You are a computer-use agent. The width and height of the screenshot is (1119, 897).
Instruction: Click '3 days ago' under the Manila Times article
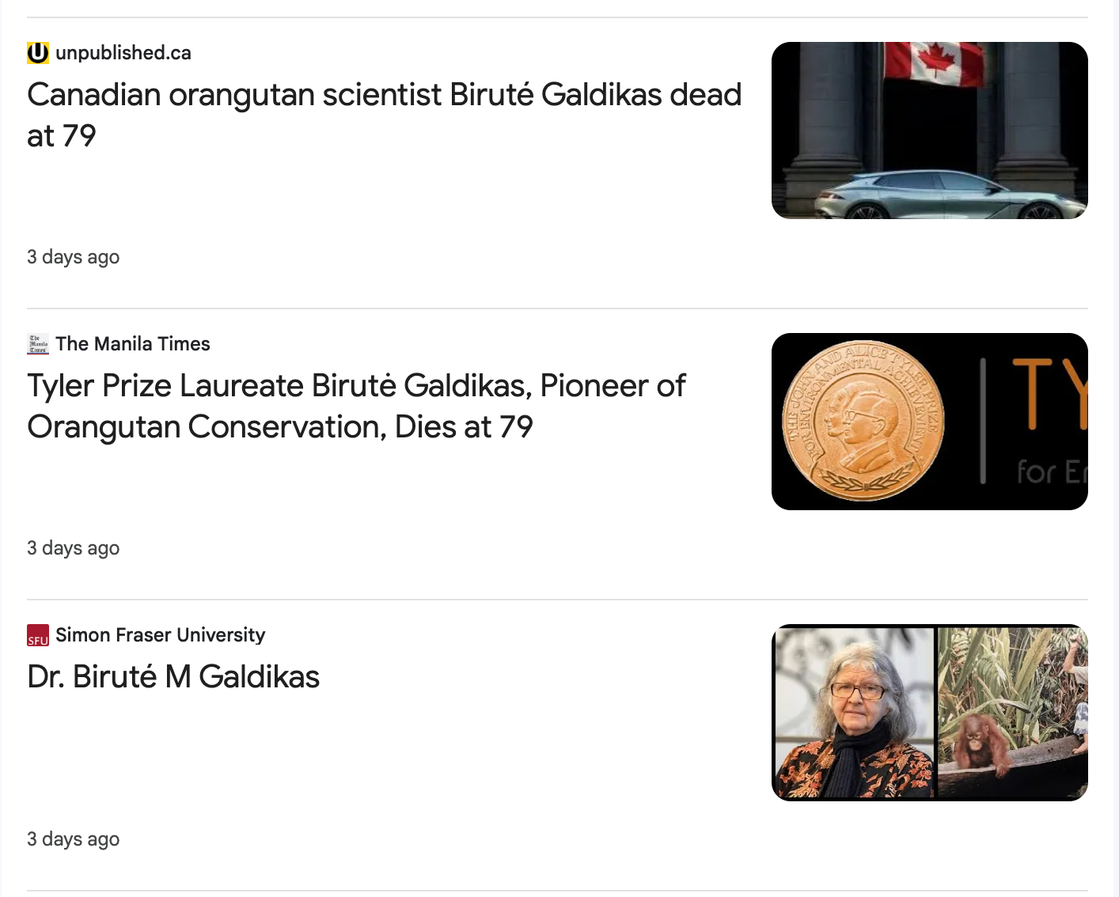pyautogui.click(x=73, y=548)
